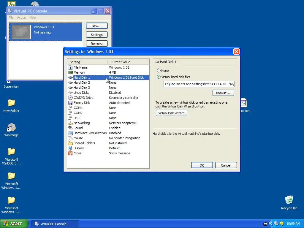The height and width of the screenshot is (228, 304).
Task: Click the Setting column header
Action: 88,62
